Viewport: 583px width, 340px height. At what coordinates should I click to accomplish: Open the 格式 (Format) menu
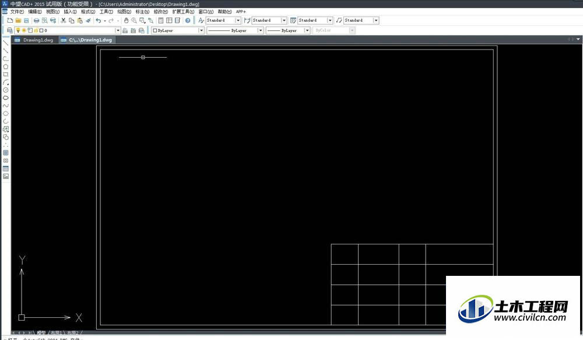pos(88,12)
